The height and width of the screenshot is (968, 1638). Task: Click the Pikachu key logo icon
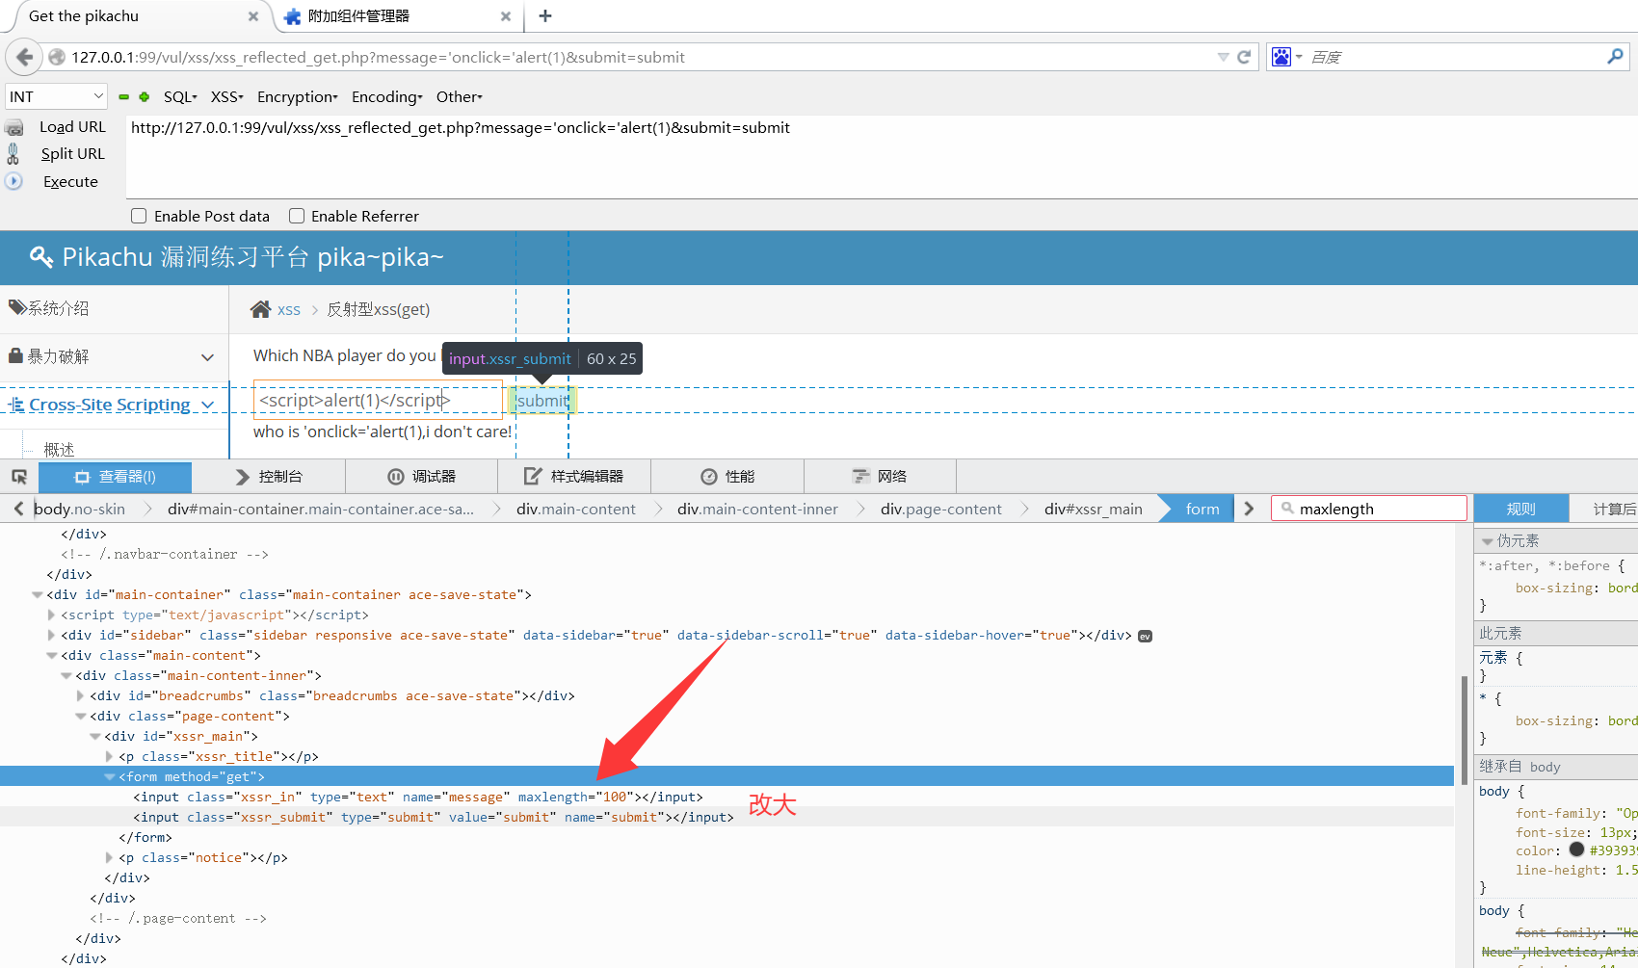[x=41, y=256]
